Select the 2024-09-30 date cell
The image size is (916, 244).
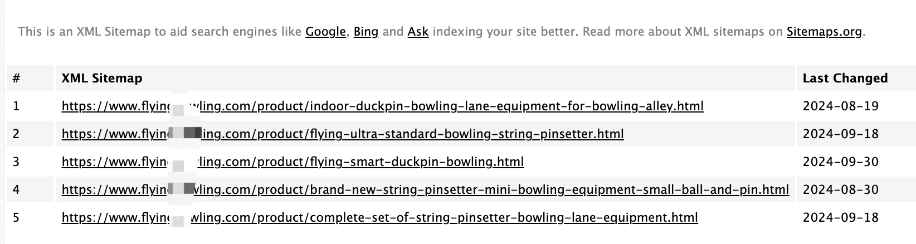click(840, 162)
